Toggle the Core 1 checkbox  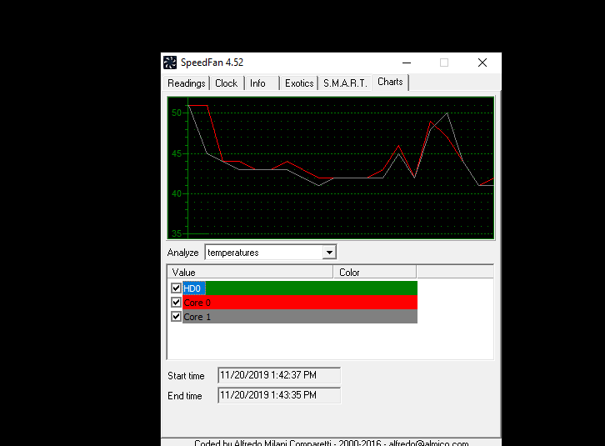[176, 317]
